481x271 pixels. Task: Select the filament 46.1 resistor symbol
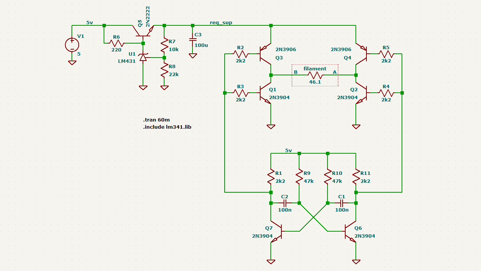pyautogui.click(x=315, y=75)
